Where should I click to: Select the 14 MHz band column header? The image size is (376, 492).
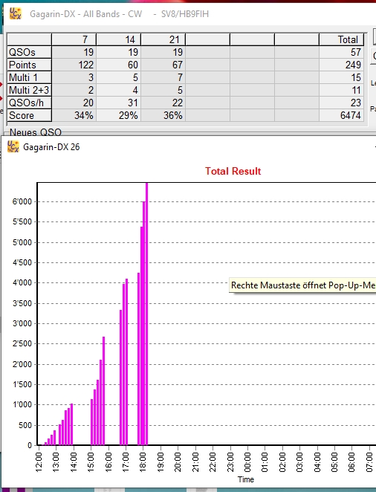[x=119, y=39]
